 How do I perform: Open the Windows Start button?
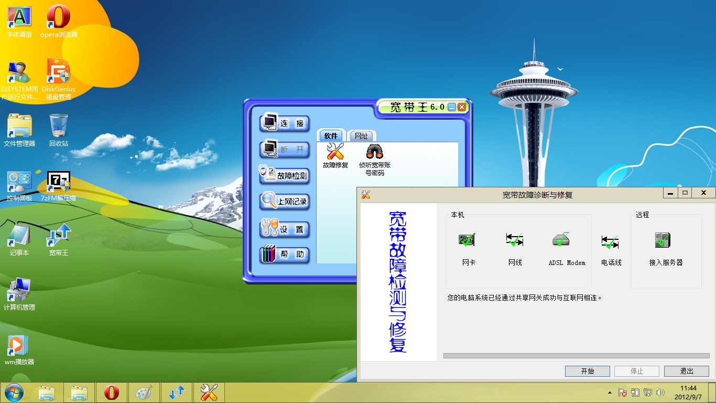pyautogui.click(x=14, y=393)
